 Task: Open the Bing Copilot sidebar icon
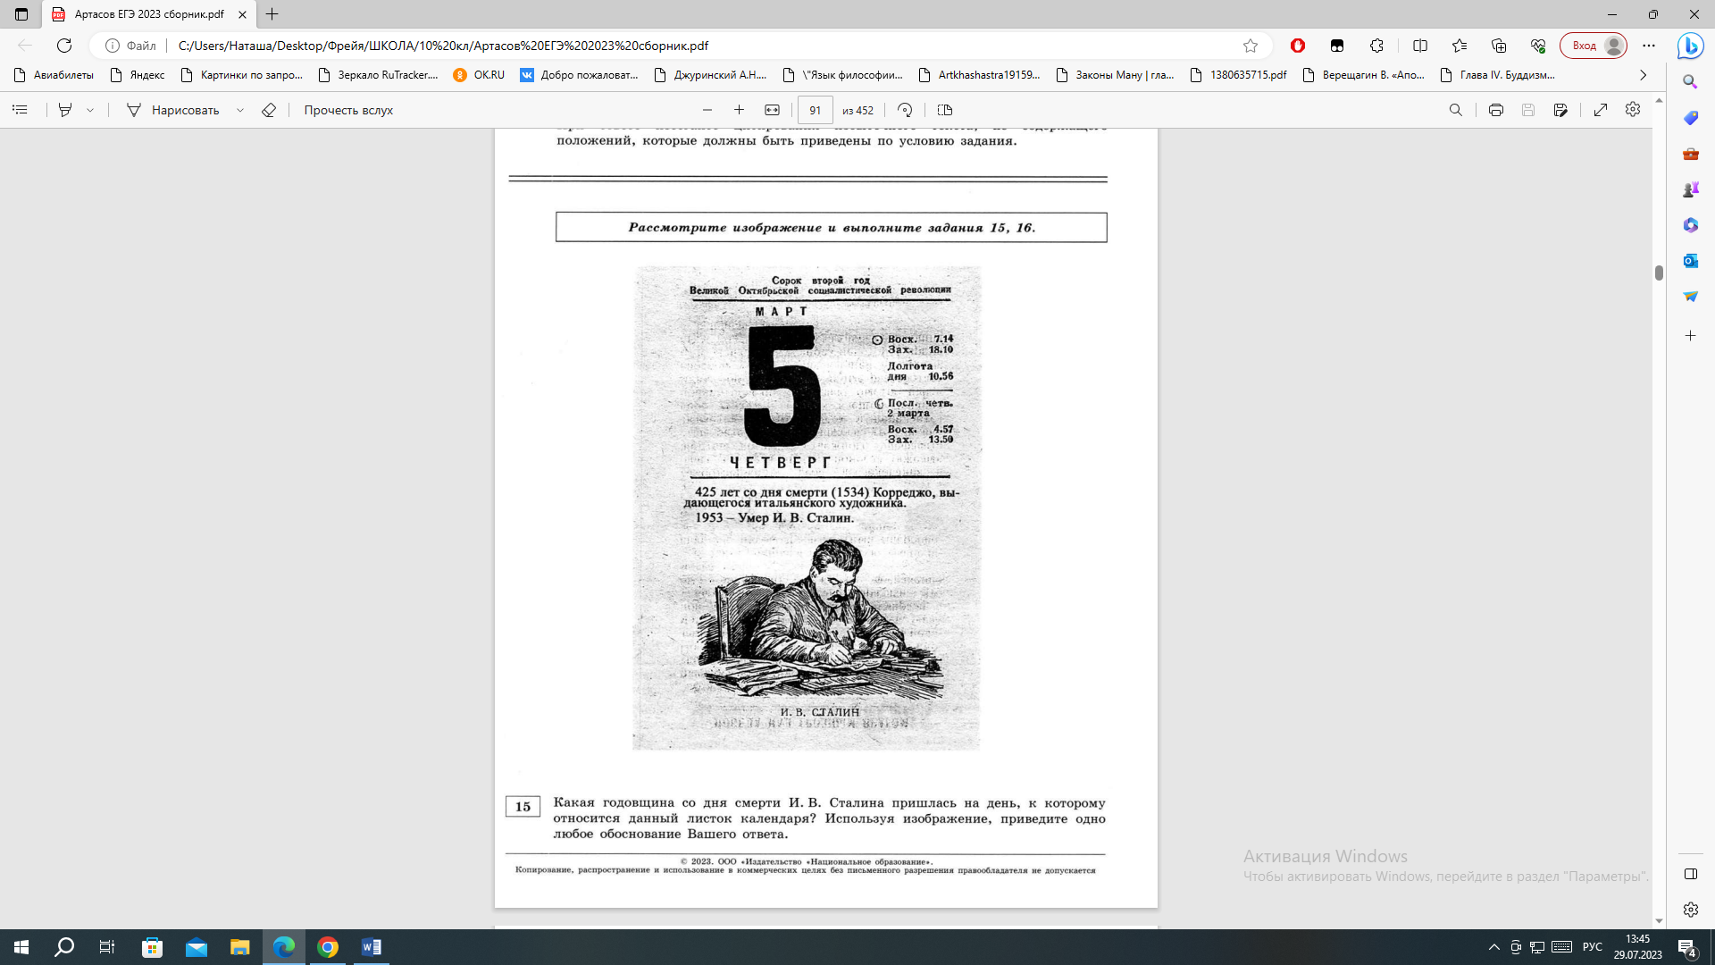pos(1690,46)
